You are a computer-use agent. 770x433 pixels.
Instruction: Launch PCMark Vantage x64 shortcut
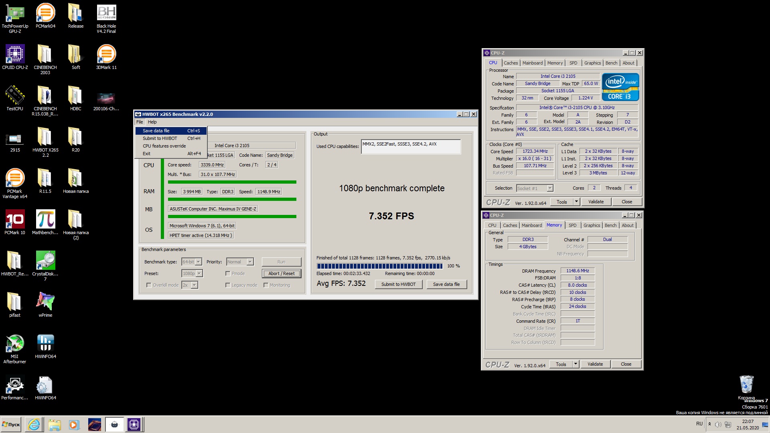tap(15, 183)
